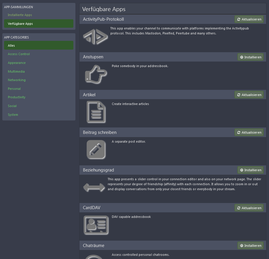Click the ActivityPub-Protokoll app icon
This screenshot has width=269, height=259.
pos(95,37)
